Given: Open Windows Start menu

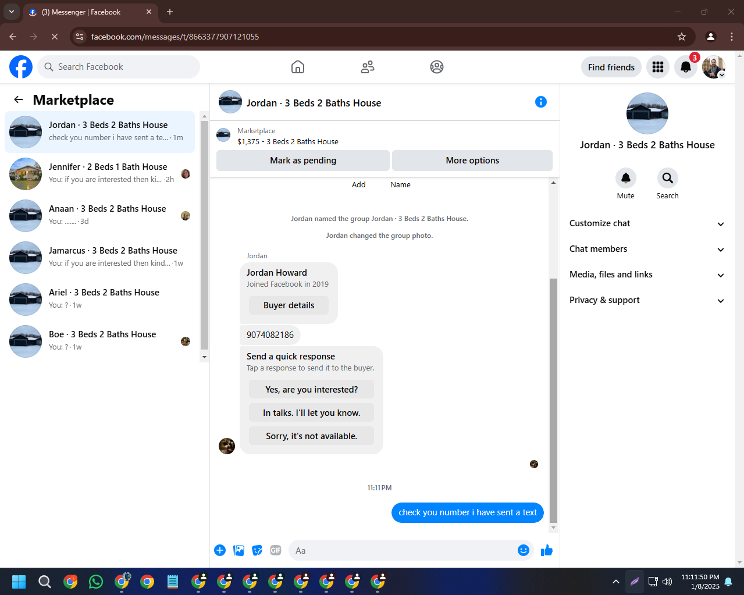Looking at the screenshot, I should click(19, 581).
